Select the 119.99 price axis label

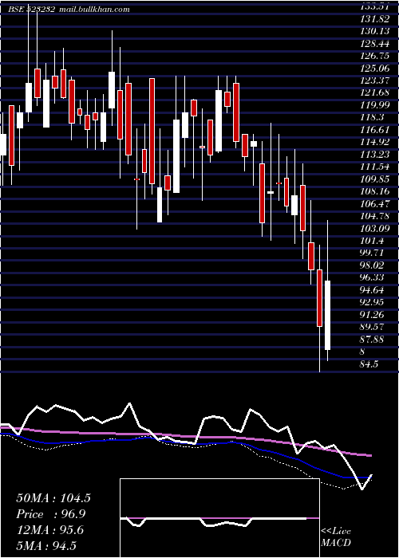[x=374, y=105]
